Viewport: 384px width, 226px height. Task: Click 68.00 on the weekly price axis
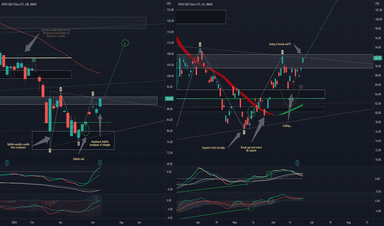click(170, 164)
